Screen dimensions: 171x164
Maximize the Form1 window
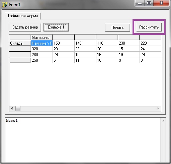click(149, 3)
